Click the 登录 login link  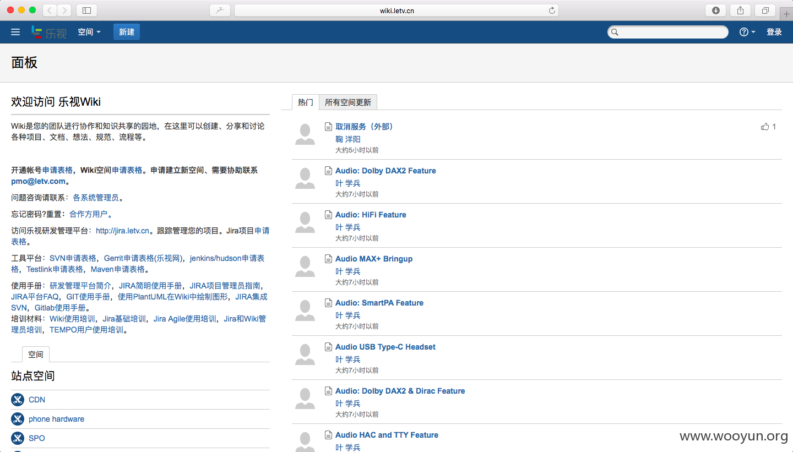[x=774, y=32]
